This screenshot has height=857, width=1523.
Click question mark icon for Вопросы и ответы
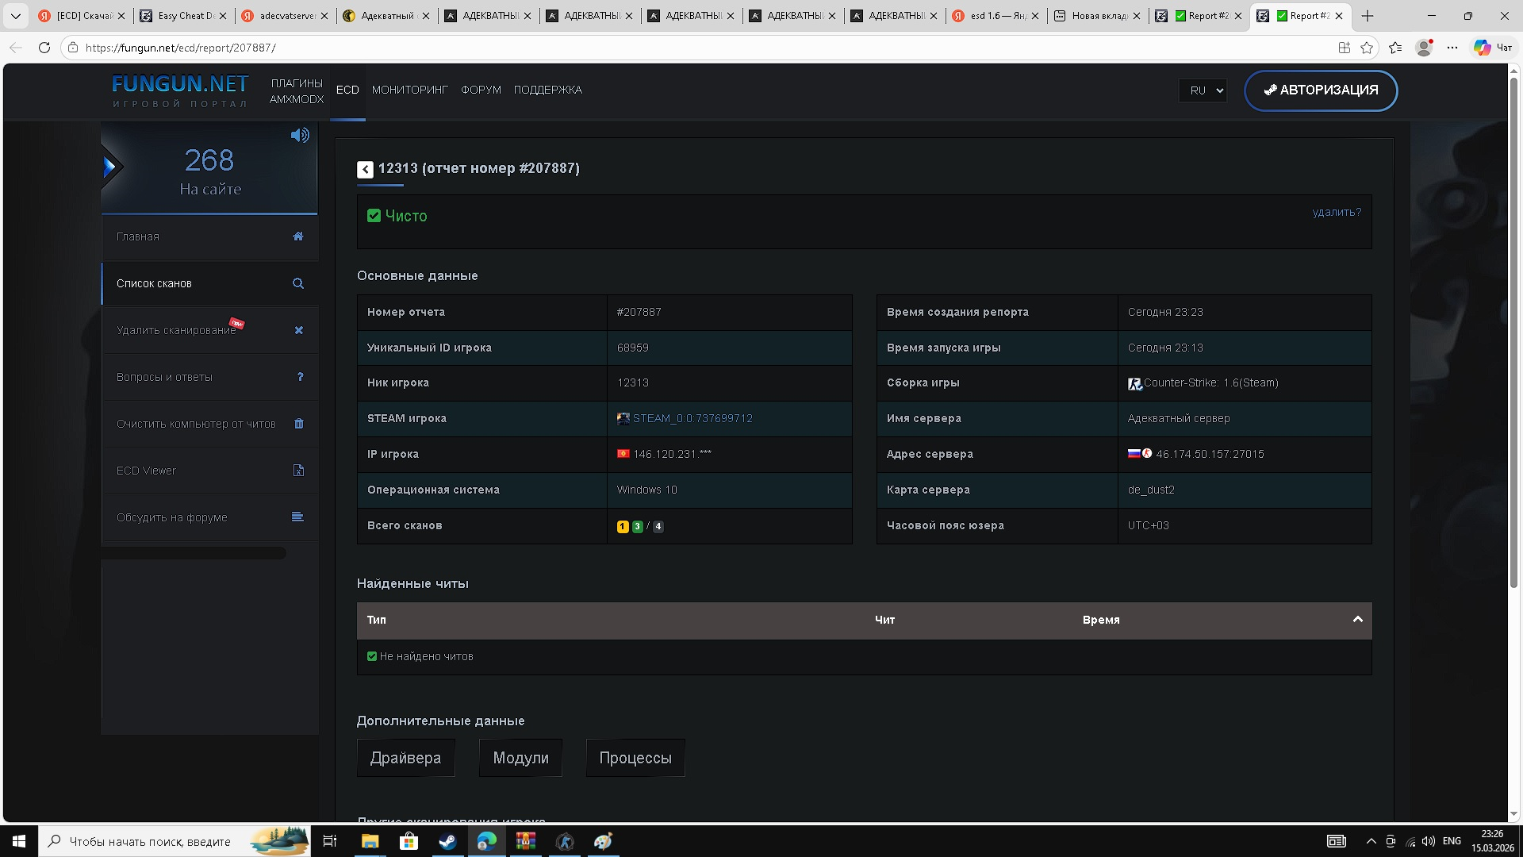click(x=300, y=377)
